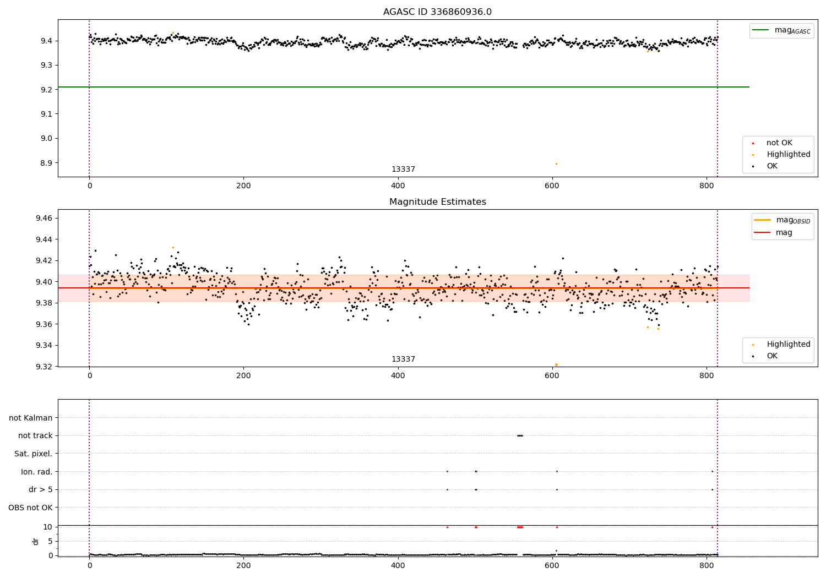The width and height of the screenshot is (826, 578).
Task: Click the 9.44 y-axis tick label
Action: 45,239
